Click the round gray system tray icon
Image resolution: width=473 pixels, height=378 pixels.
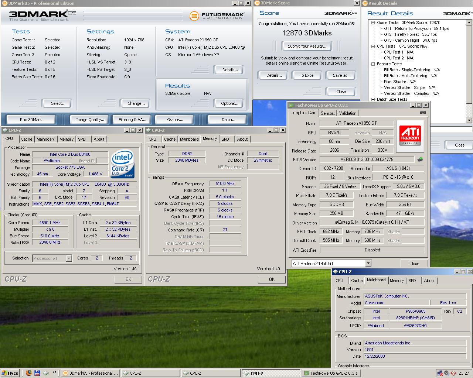(446, 373)
